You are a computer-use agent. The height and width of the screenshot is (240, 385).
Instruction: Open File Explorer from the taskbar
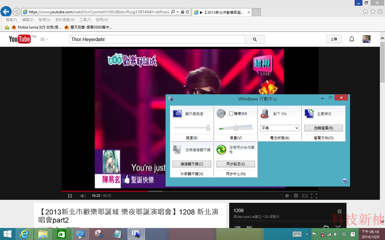(43, 234)
